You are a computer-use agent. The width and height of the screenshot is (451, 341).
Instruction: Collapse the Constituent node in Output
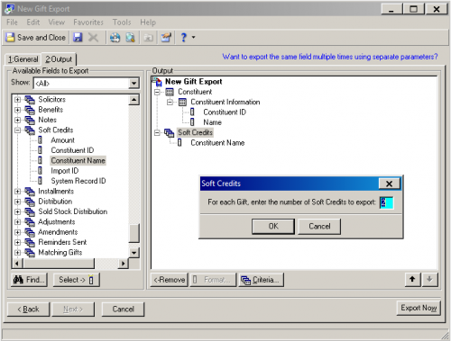click(157, 92)
